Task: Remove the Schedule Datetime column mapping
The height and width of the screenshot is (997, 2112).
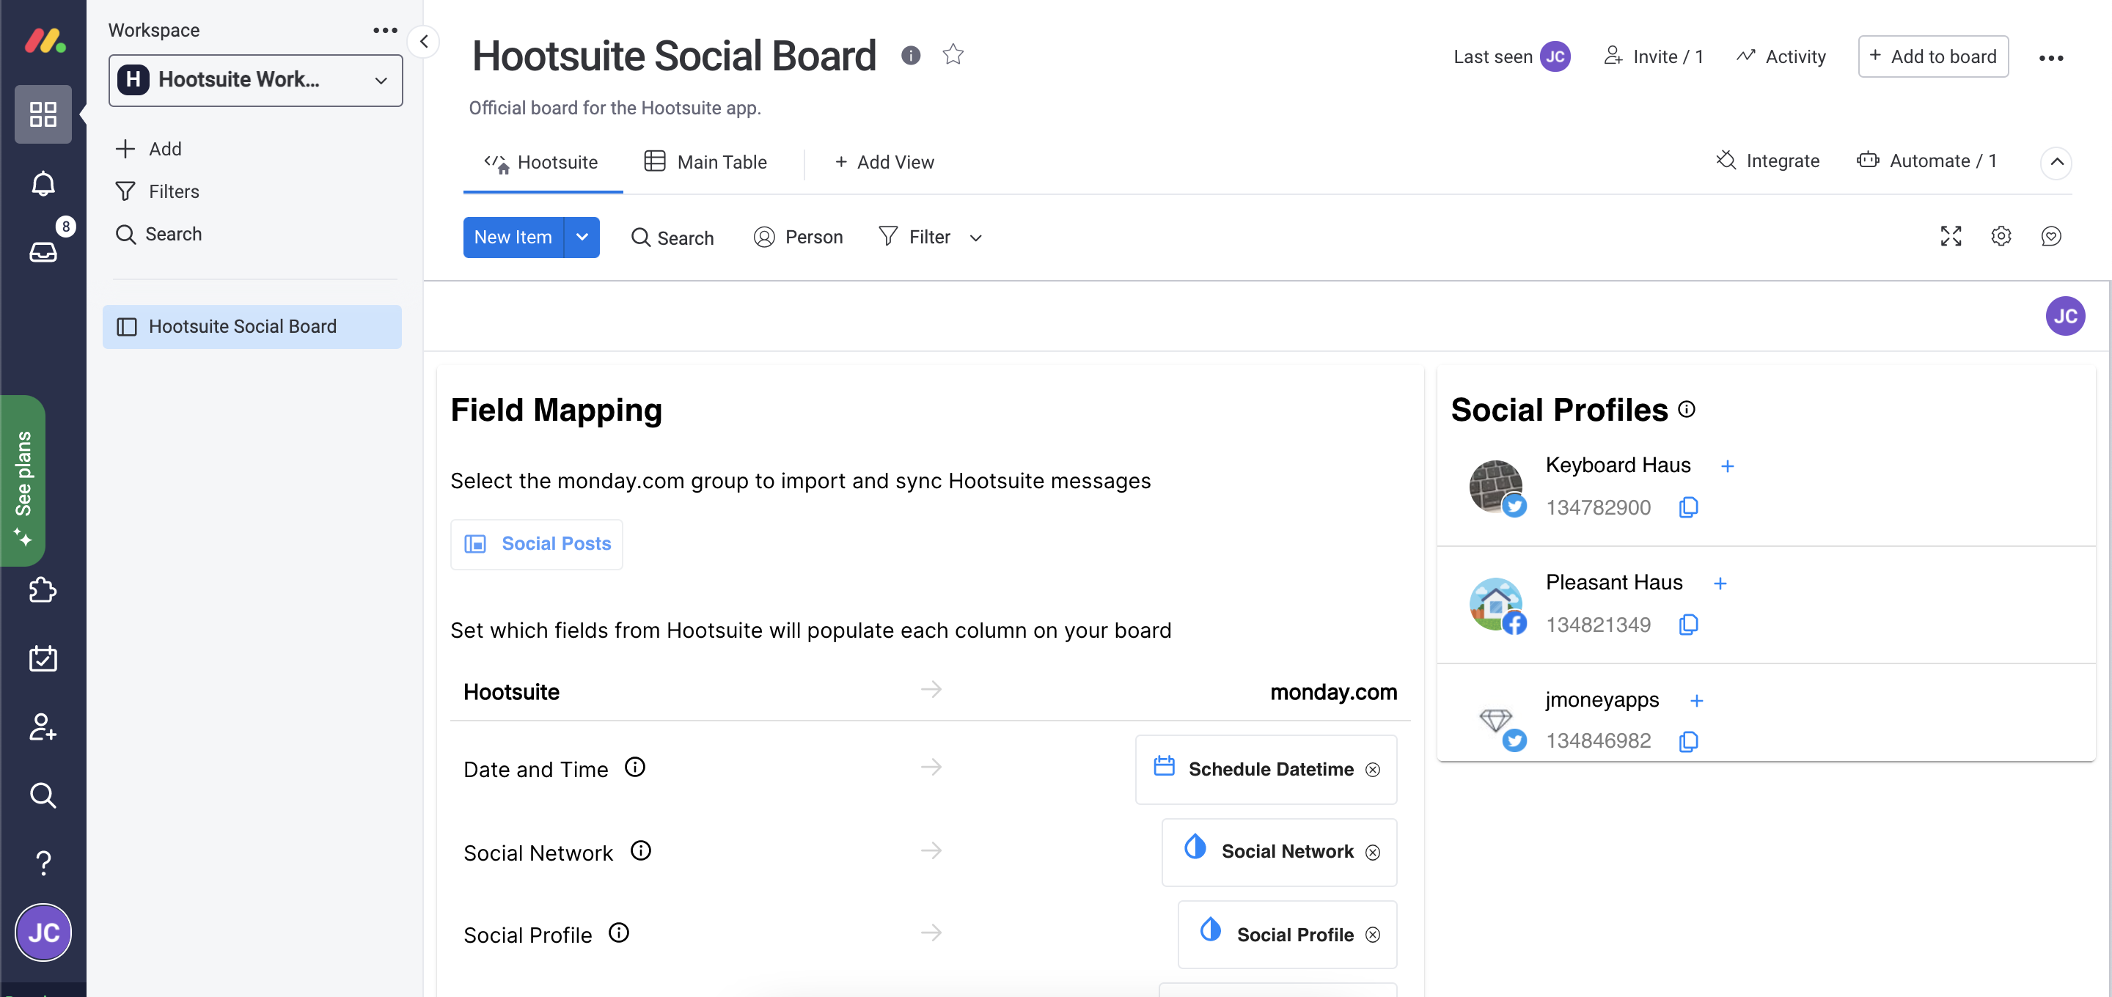Action: click(1374, 769)
